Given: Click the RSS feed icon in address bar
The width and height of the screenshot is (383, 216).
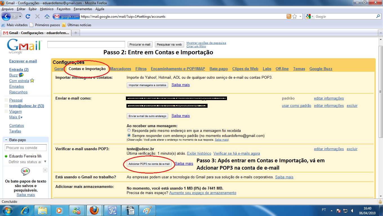Looking at the screenshot, I should click(289, 16).
